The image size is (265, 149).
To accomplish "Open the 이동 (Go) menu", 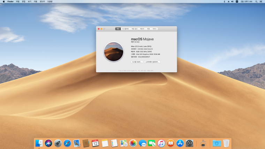I will [x=35, y=1].
